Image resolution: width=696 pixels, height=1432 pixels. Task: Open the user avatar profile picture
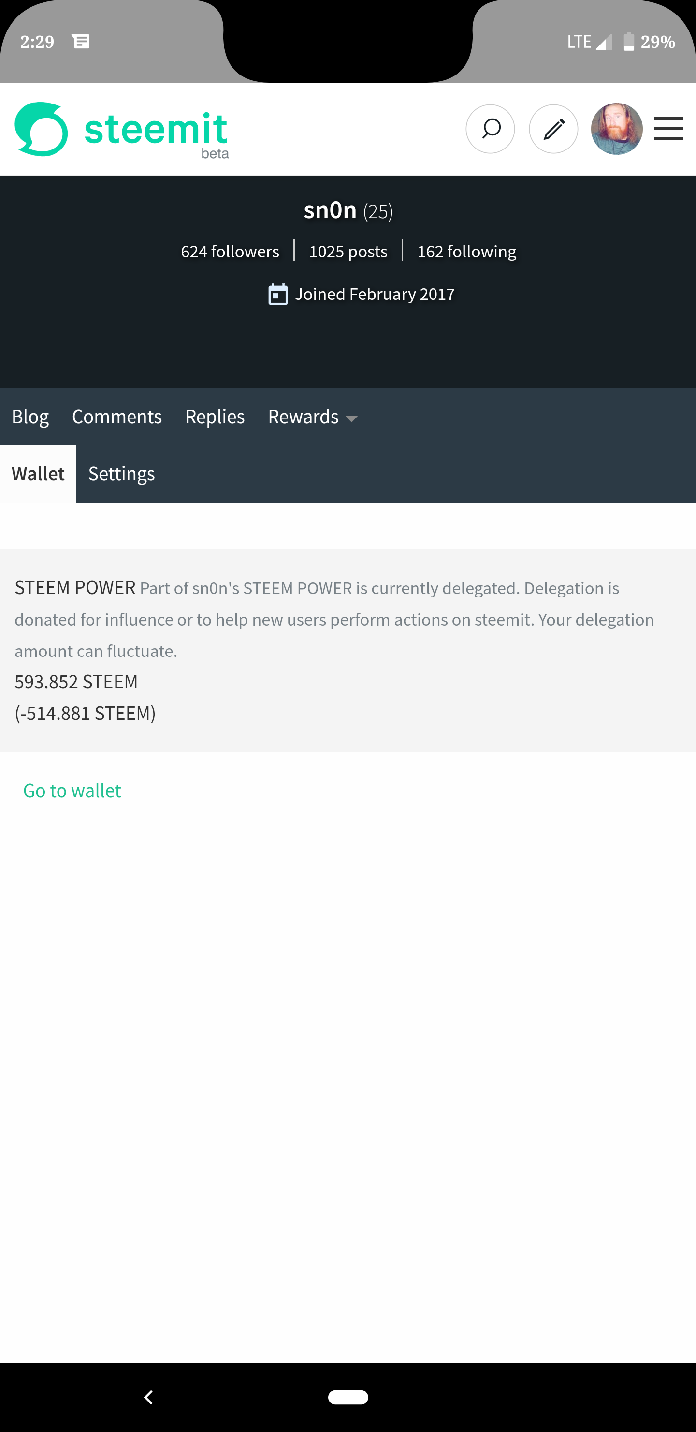click(x=617, y=129)
